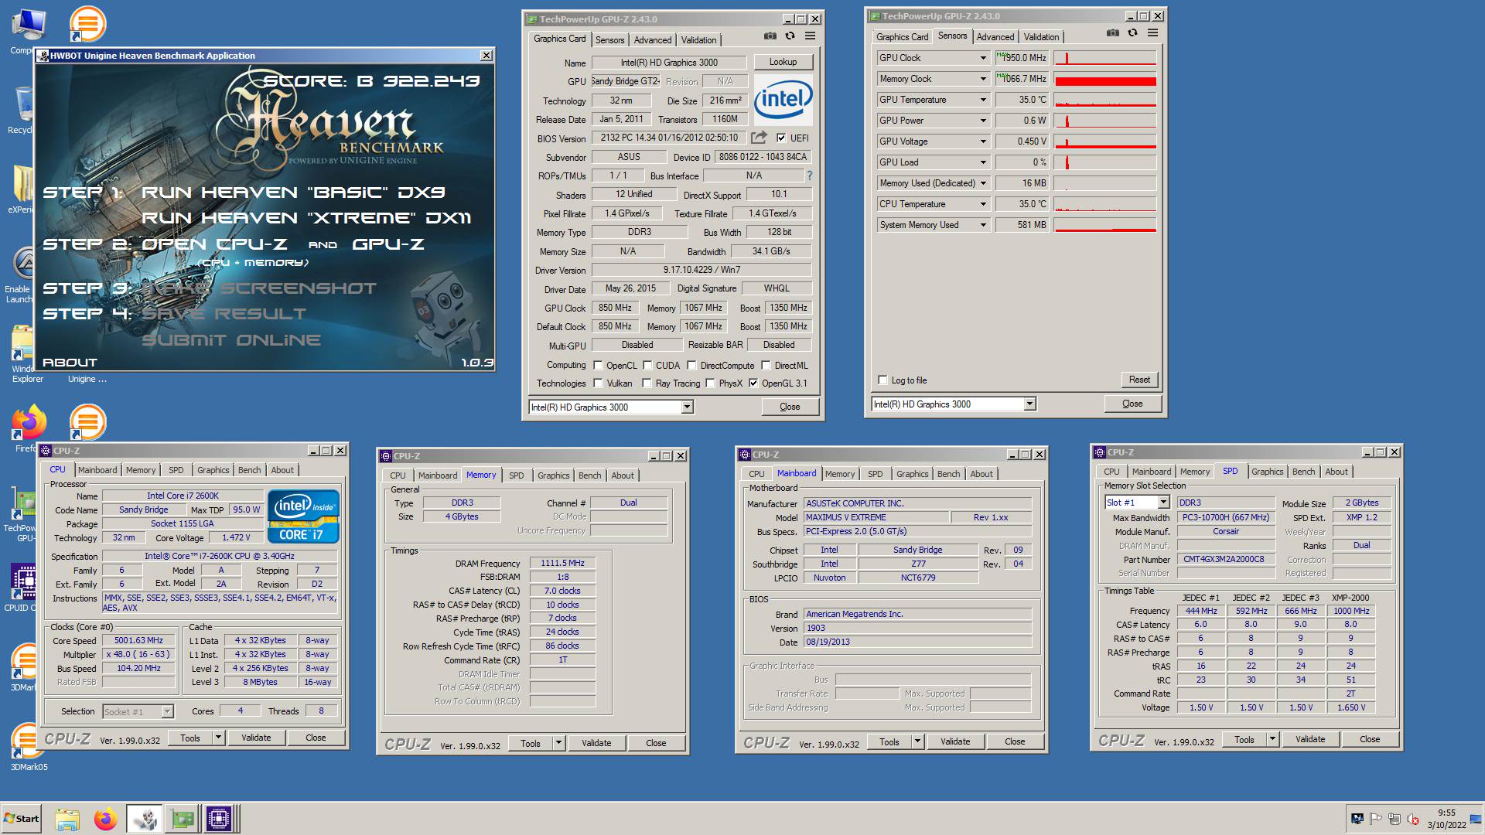Toggle the DirectCompute checkbox

coord(691,366)
